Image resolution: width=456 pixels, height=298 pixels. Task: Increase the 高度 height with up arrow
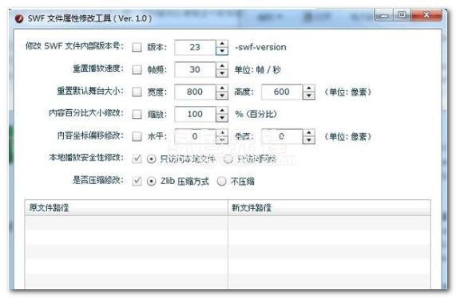pos(309,88)
